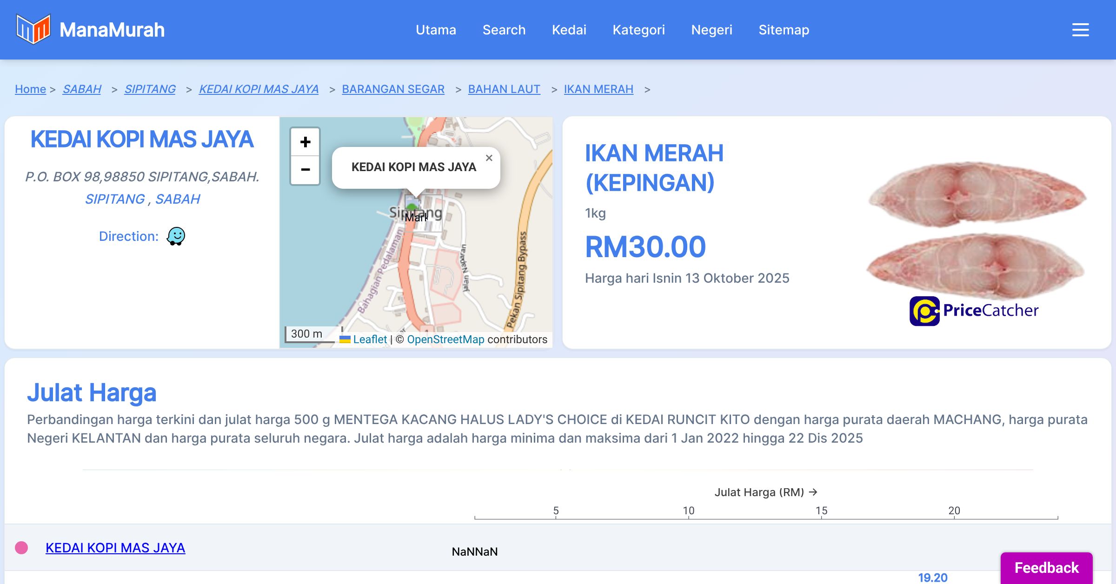This screenshot has width=1116, height=584.
Task: Click the Waze direction icon
Action: [176, 236]
